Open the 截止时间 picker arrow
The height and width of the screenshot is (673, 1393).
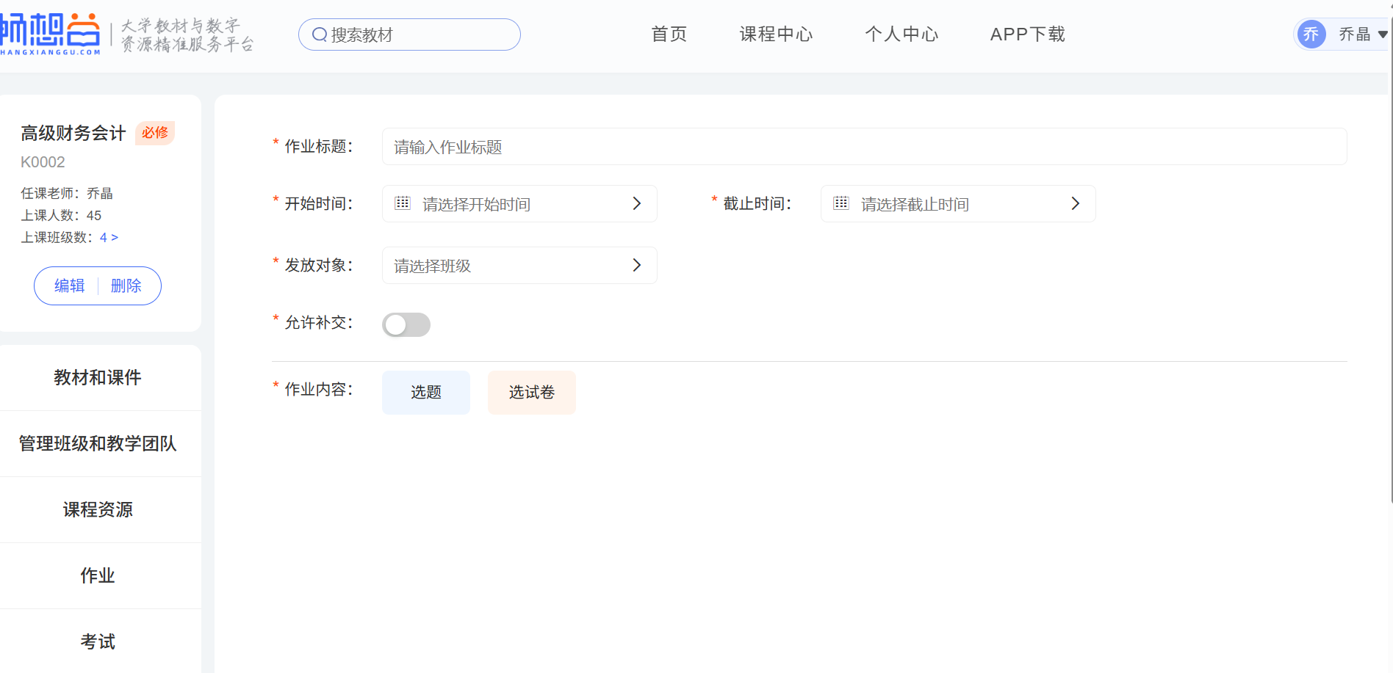point(1076,203)
